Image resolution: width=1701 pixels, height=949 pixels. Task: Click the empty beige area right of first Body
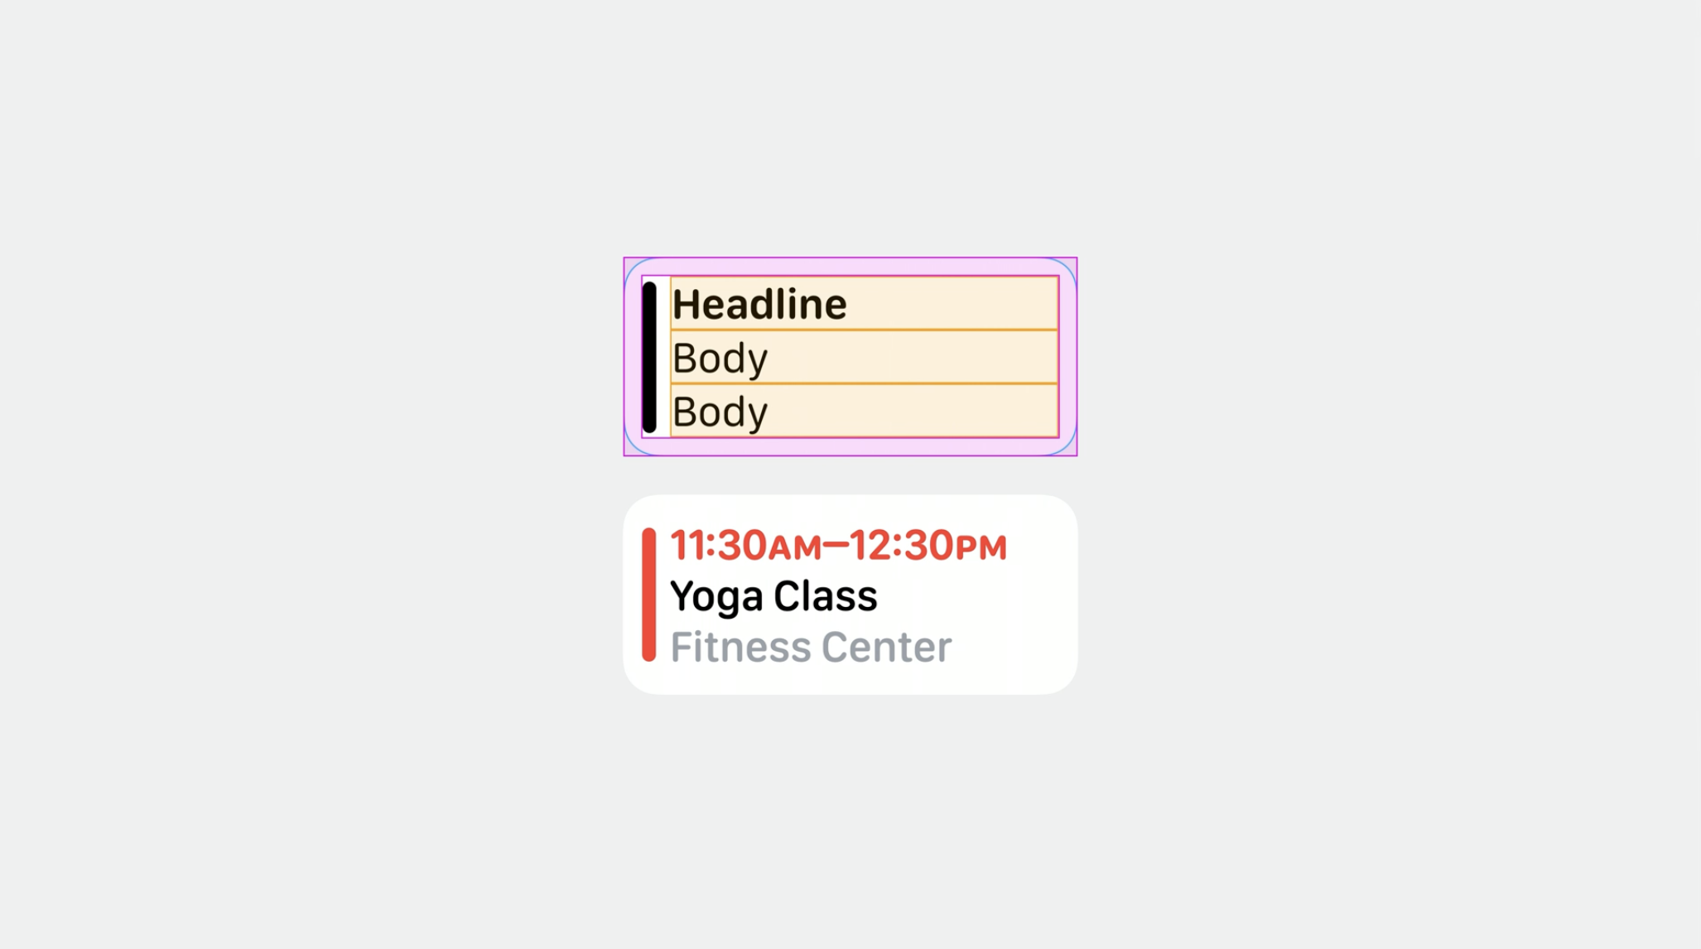pyautogui.click(x=911, y=359)
